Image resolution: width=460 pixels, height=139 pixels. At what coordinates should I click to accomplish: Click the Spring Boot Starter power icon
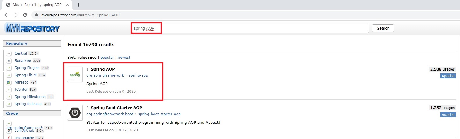[x=75, y=113]
